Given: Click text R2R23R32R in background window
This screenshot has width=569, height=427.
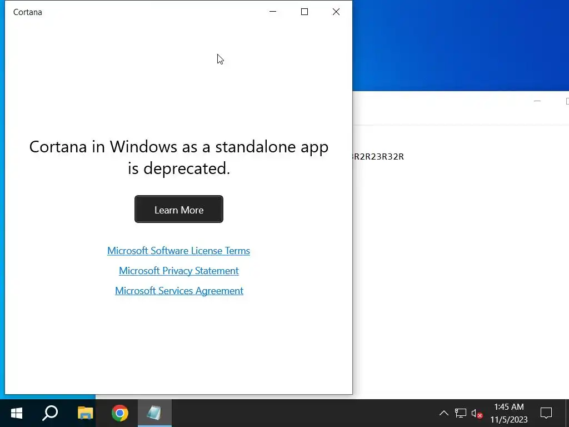Looking at the screenshot, I should point(378,156).
